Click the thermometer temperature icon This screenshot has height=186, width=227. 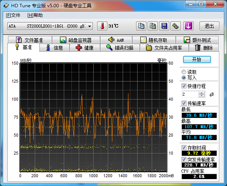pyautogui.click(x=102, y=26)
